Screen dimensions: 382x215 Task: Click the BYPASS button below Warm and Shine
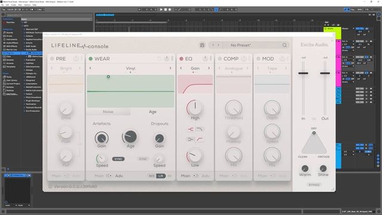314,185
